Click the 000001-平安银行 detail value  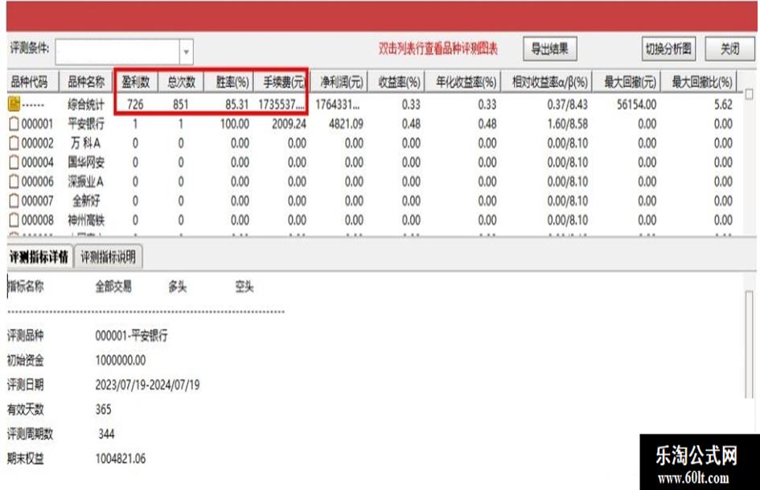(131, 336)
